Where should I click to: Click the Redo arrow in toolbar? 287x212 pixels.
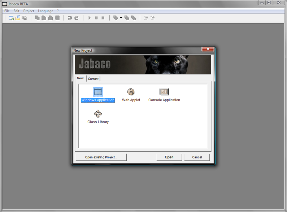77,18
